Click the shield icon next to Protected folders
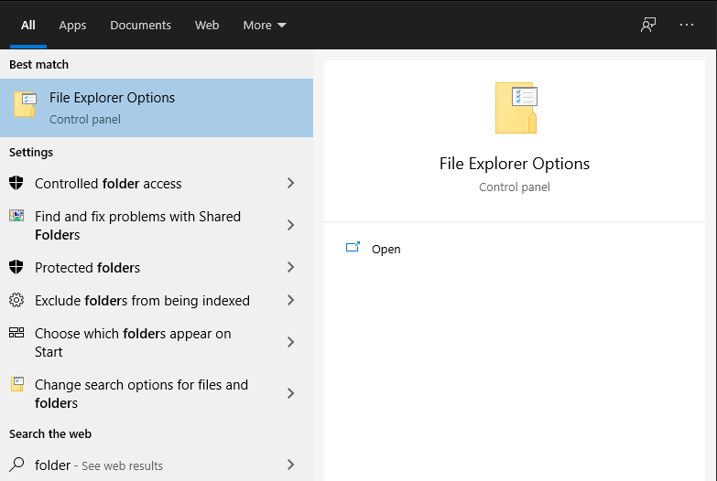The height and width of the screenshot is (481, 717). (x=16, y=267)
